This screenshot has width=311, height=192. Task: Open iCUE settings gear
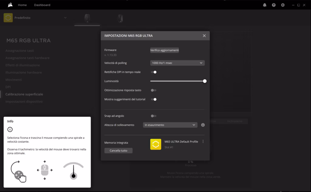click(283, 5)
